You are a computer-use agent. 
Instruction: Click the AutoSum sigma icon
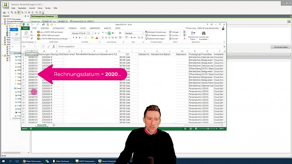[184, 32]
